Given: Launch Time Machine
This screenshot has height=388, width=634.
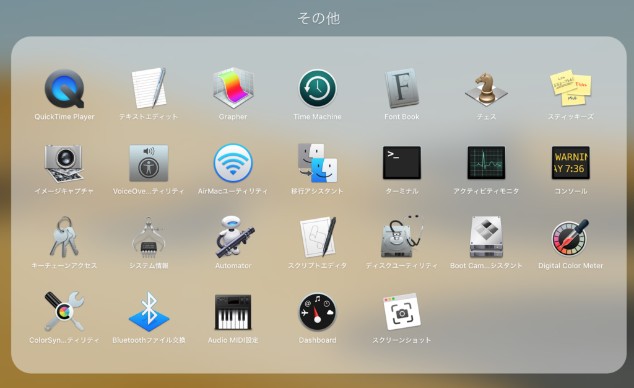Looking at the screenshot, I should coord(318,89).
